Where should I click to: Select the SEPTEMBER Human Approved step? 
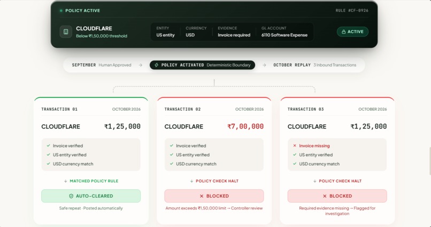(x=102, y=65)
